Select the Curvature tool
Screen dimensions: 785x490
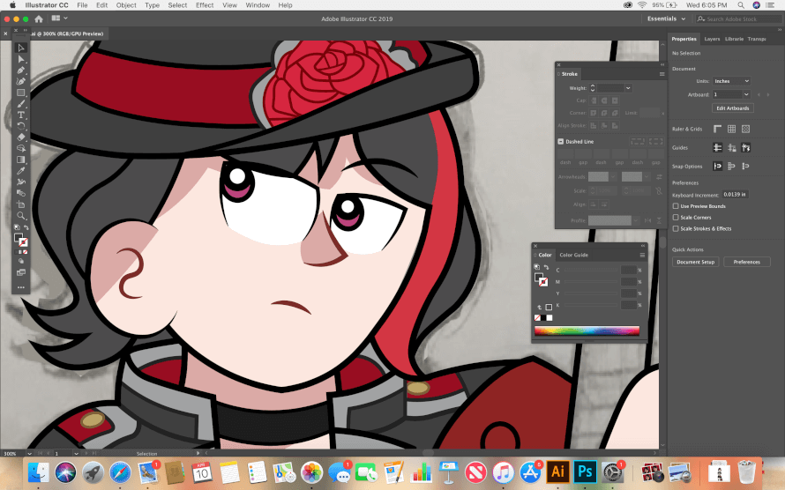[20, 81]
